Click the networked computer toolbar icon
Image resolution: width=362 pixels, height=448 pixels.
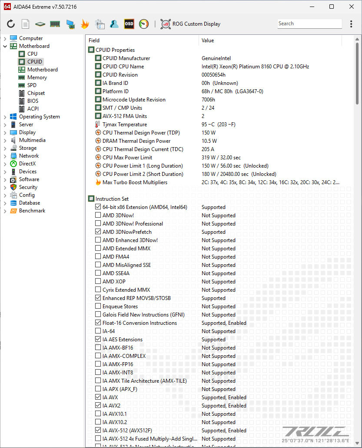(70, 24)
